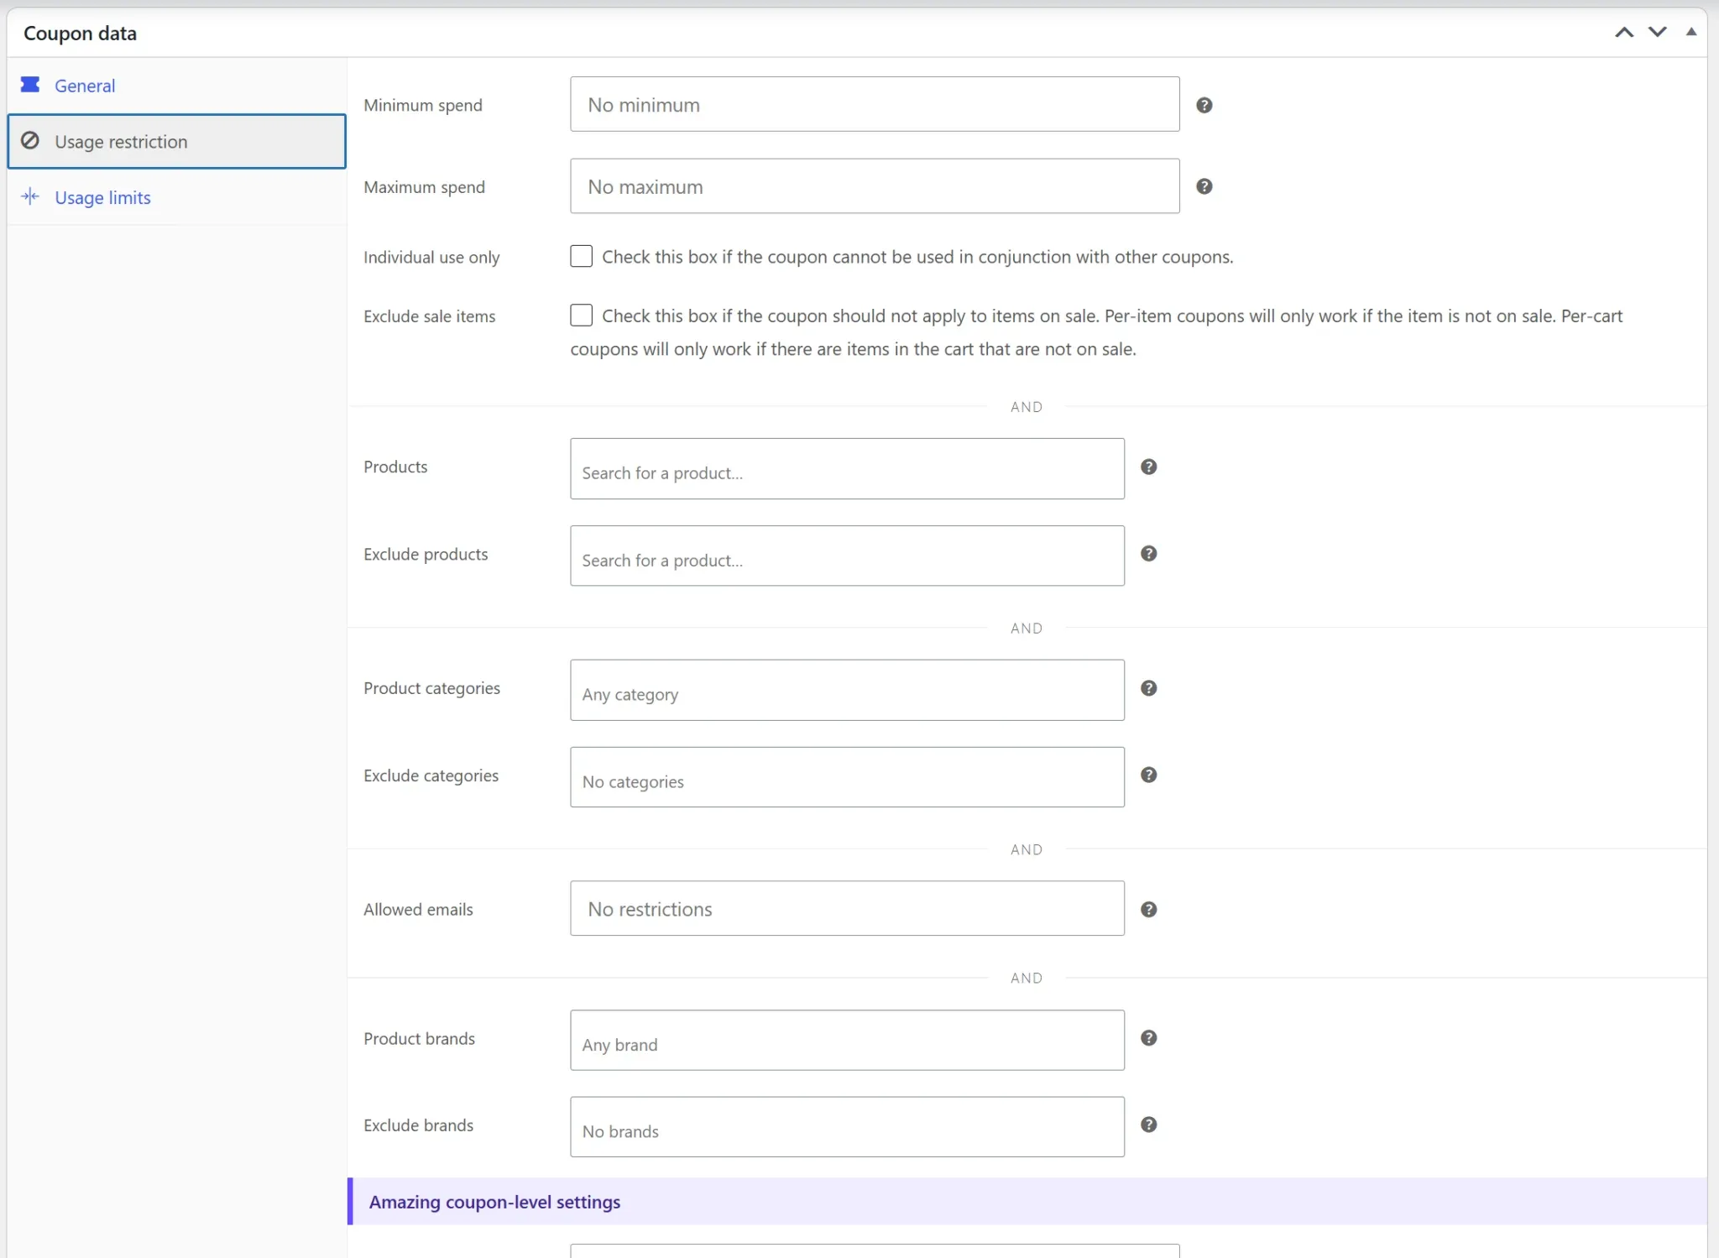Open the Product brands selector

(847, 1040)
